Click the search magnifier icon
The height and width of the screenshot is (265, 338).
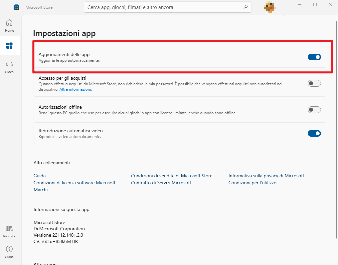coord(245,7)
